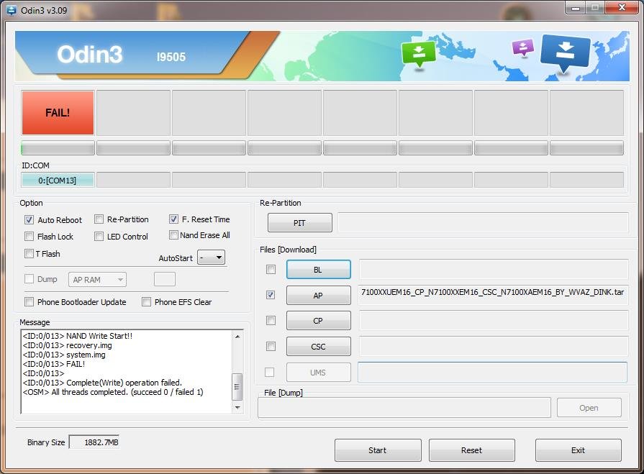Click the Exit button
This screenshot has width=644, height=474.
pyautogui.click(x=579, y=450)
